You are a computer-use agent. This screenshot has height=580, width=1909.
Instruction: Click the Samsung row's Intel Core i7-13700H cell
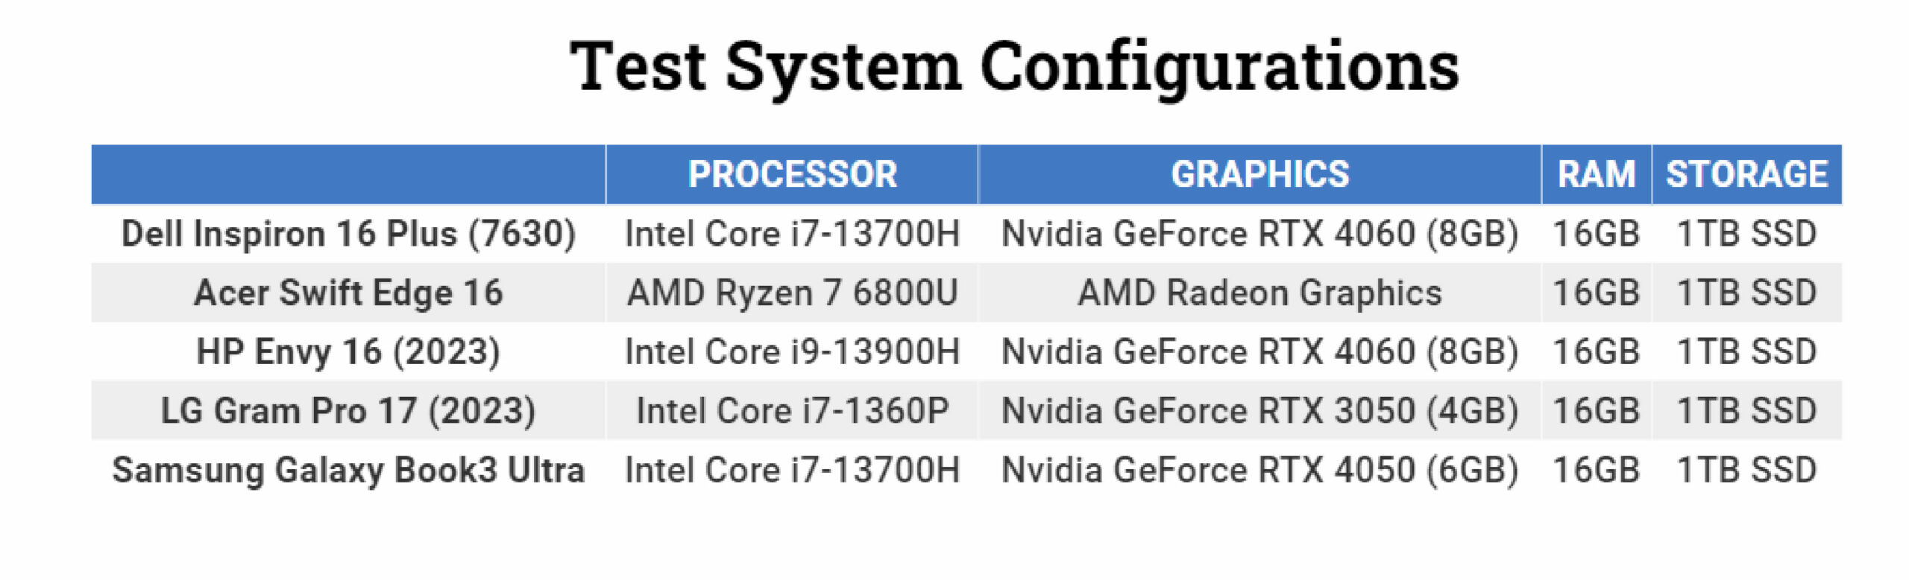(x=792, y=470)
